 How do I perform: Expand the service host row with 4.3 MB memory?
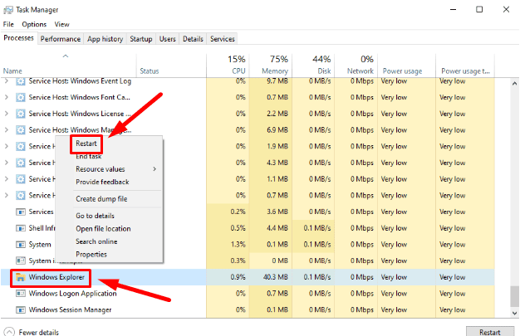7,163
